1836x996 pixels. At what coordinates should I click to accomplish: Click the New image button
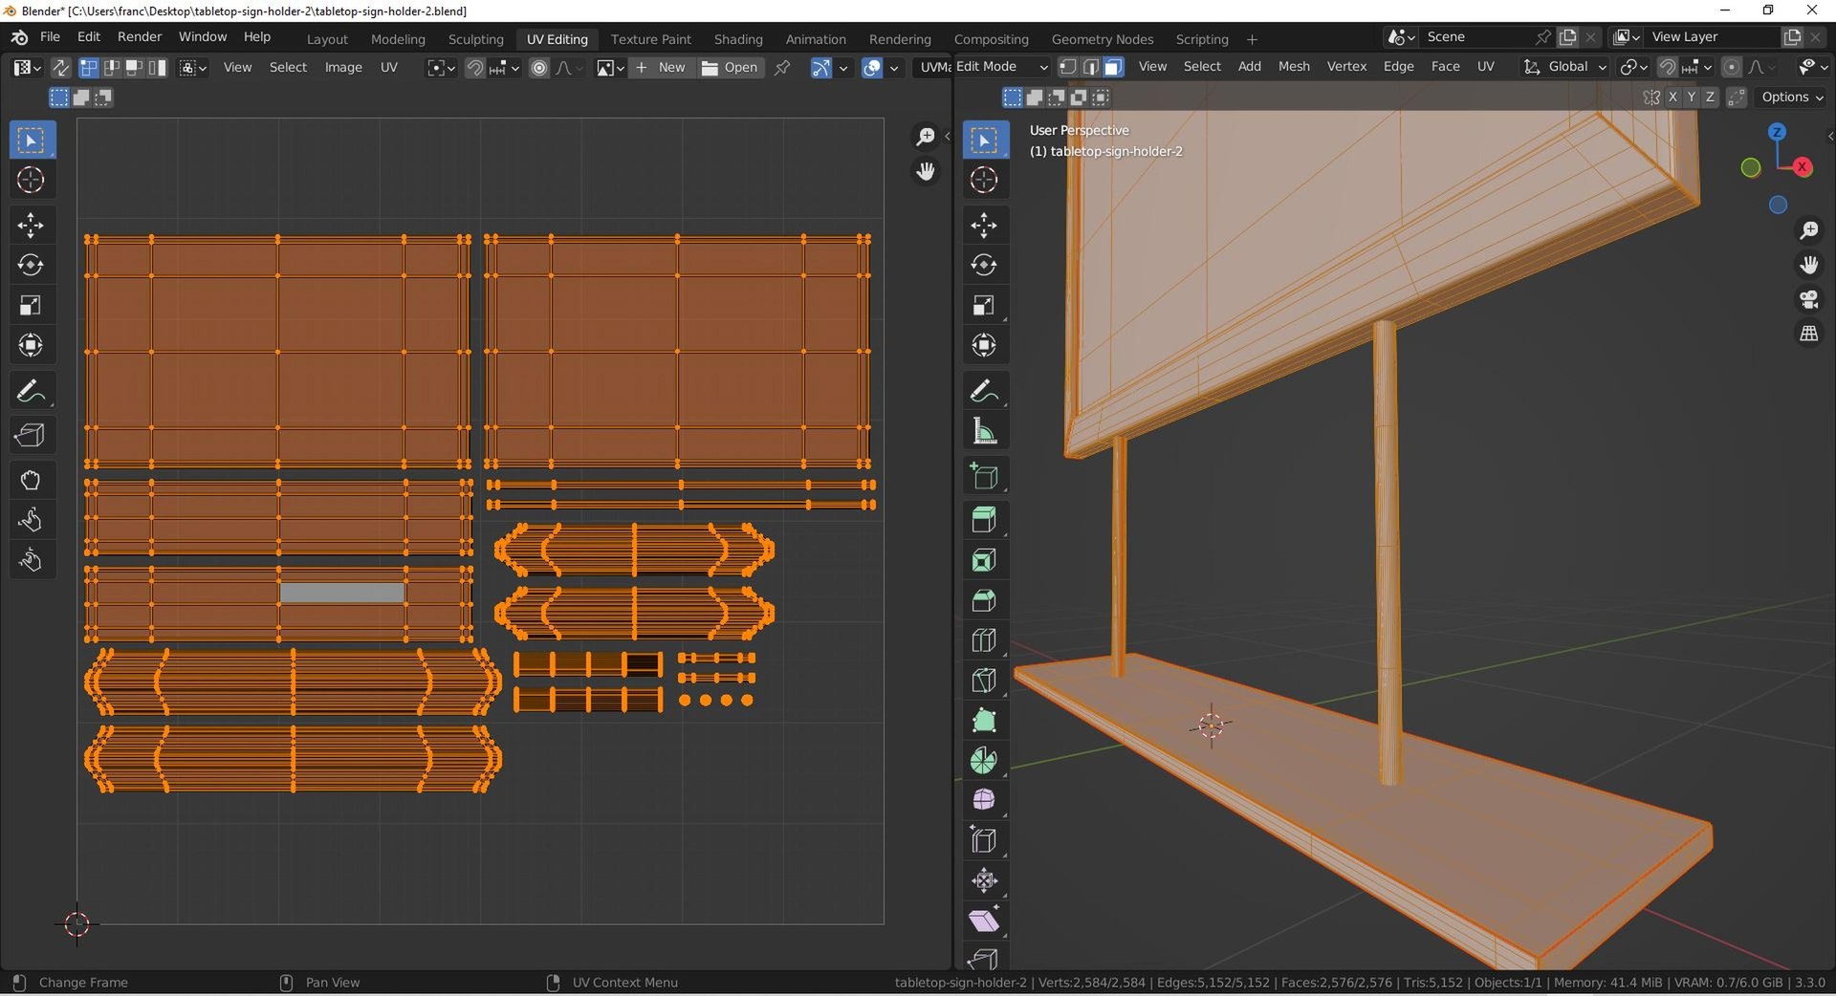661,67
